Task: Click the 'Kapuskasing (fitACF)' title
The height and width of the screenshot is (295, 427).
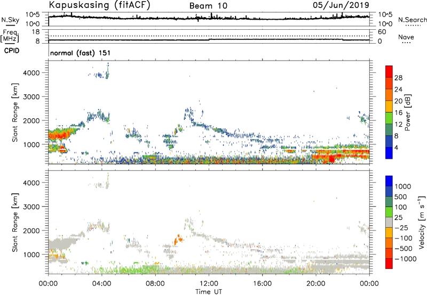Action: pyautogui.click(x=100, y=5)
